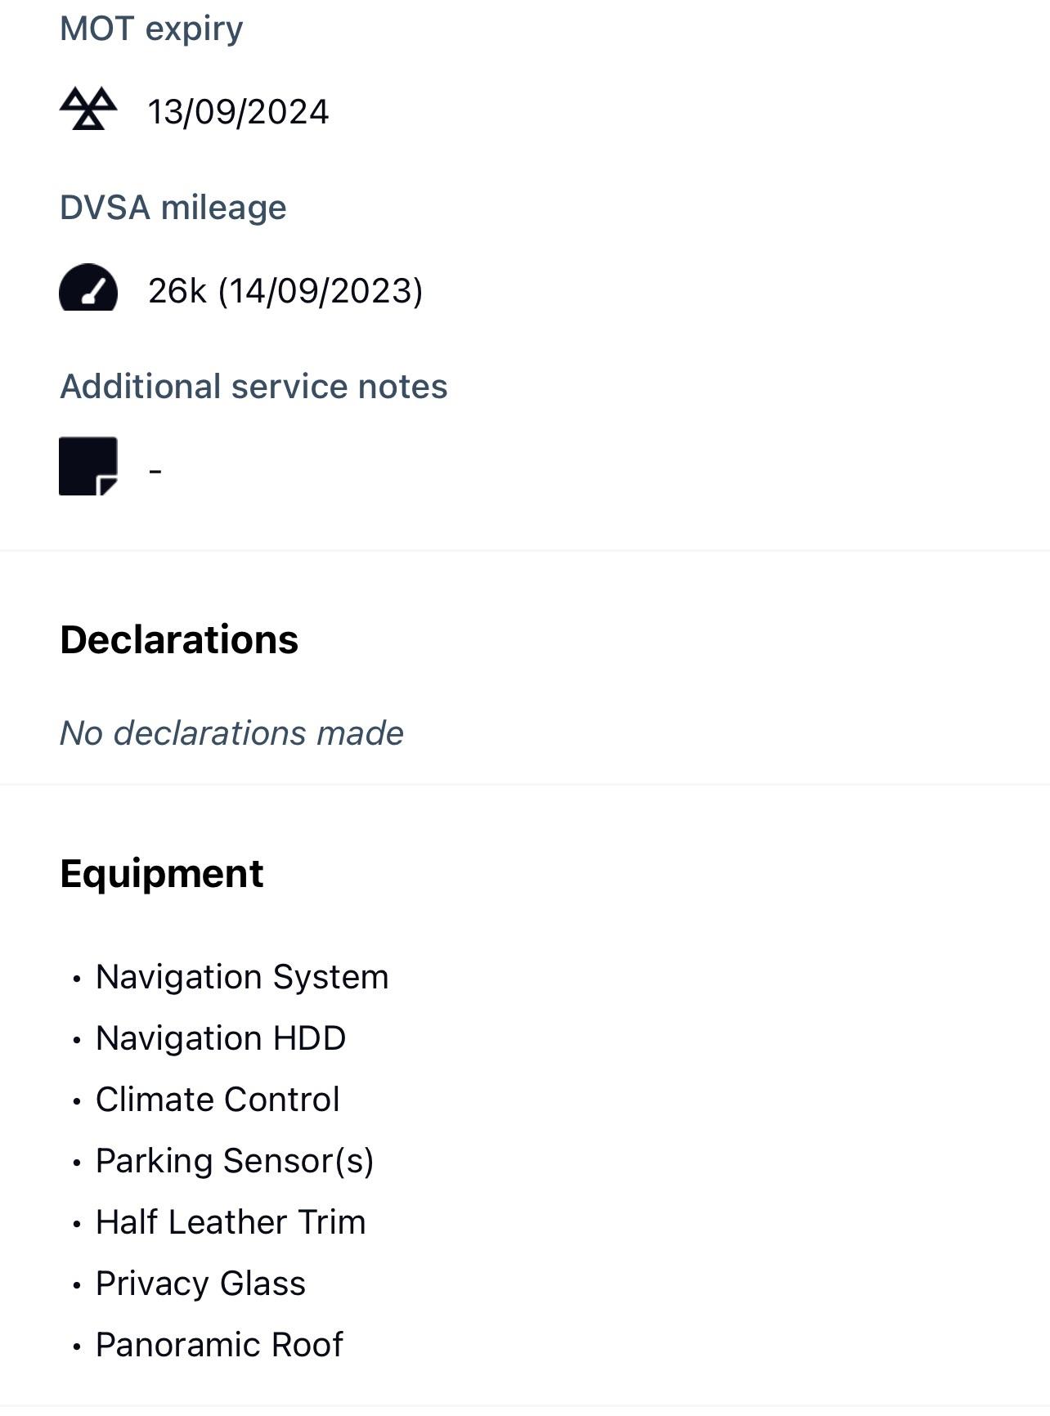Click the MOT expiry label
The image size is (1050, 1416).
[151, 29]
